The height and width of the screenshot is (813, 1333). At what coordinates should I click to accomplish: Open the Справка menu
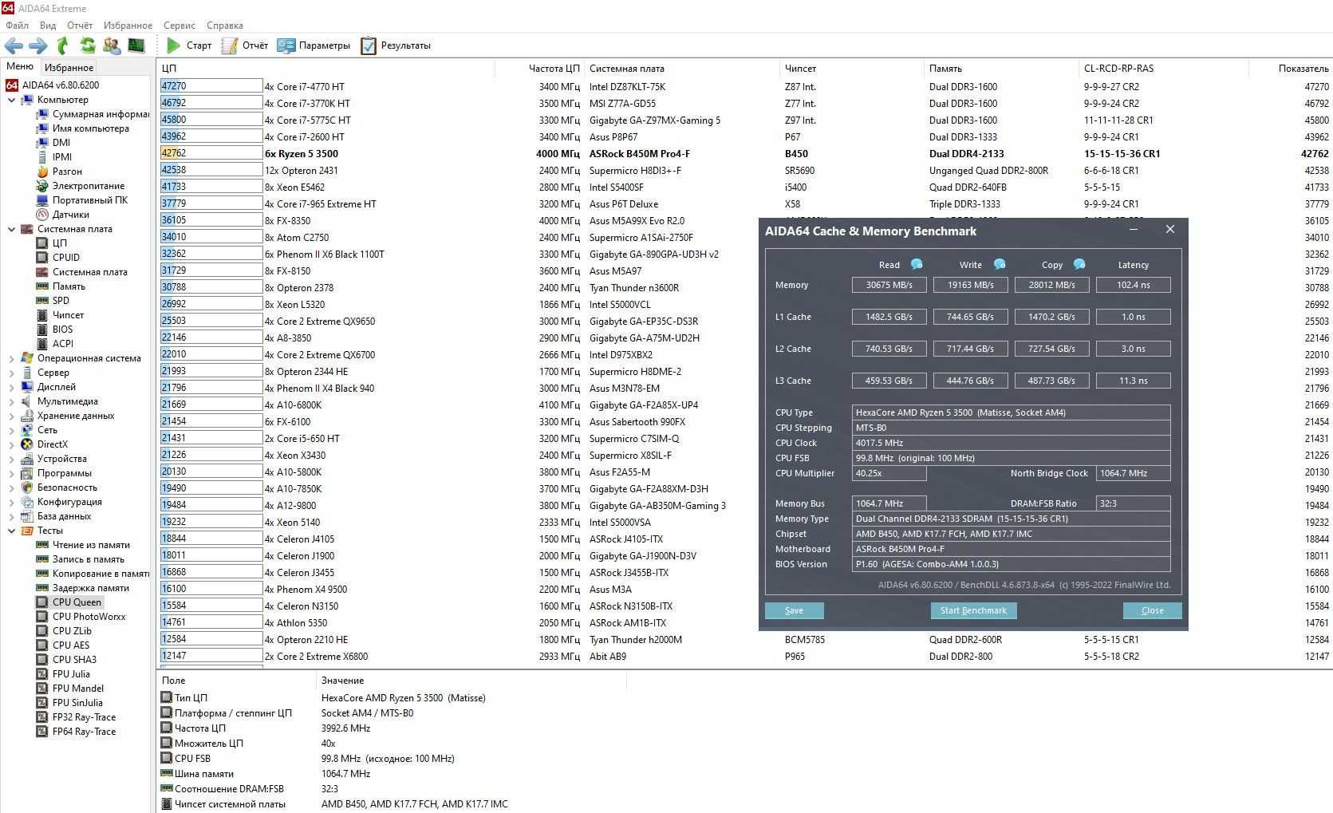pyautogui.click(x=225, y=26)
